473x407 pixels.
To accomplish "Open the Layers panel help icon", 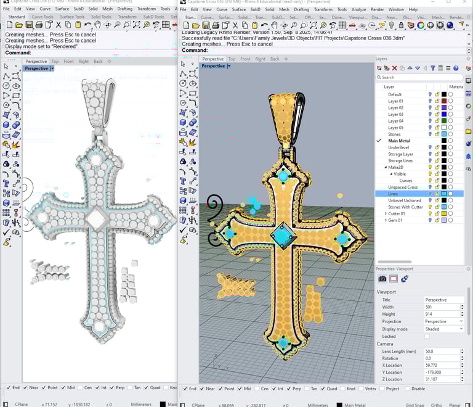I will [x=456, y=68].
